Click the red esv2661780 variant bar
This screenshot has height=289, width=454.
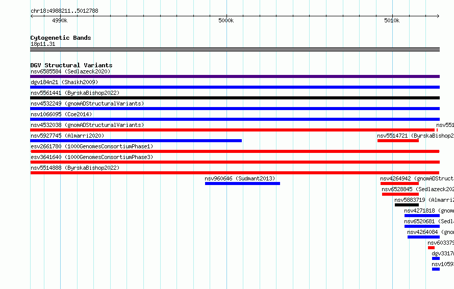point(235,151)
